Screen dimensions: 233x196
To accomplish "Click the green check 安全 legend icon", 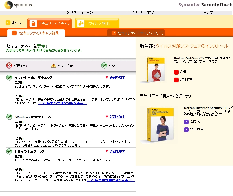I will [x=104, y=65].
